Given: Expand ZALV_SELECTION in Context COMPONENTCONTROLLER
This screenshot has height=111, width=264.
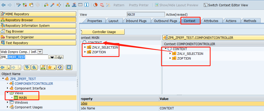Looking at the screenshot, I should coord(170,54).
